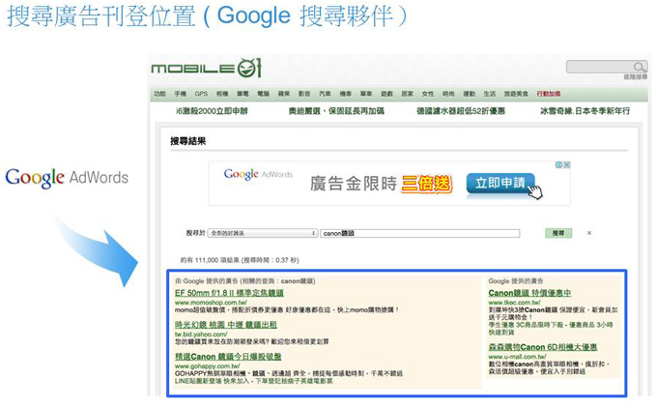The image size is (657, 408).
Task: Open the 時光幻鏡 桃園 中壢 鏡頭出租 ad
Action: pyautogui.click(x=226, y=325)
